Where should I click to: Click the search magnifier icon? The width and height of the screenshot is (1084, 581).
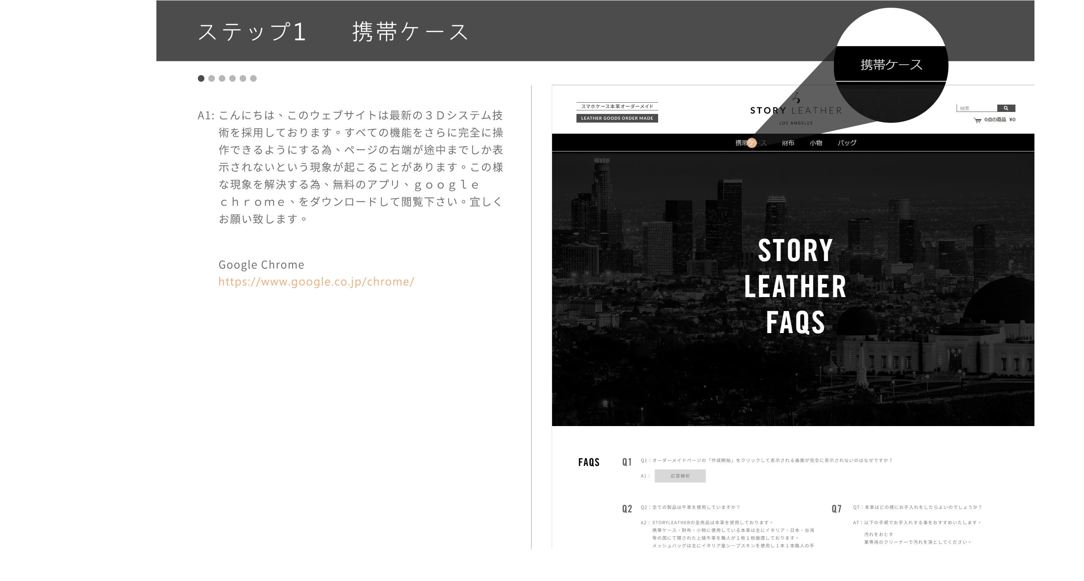(x=1006, y=108)
